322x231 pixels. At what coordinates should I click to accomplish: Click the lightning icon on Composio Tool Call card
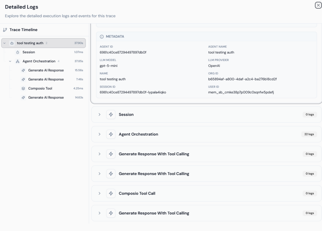[x=111, y=193]
